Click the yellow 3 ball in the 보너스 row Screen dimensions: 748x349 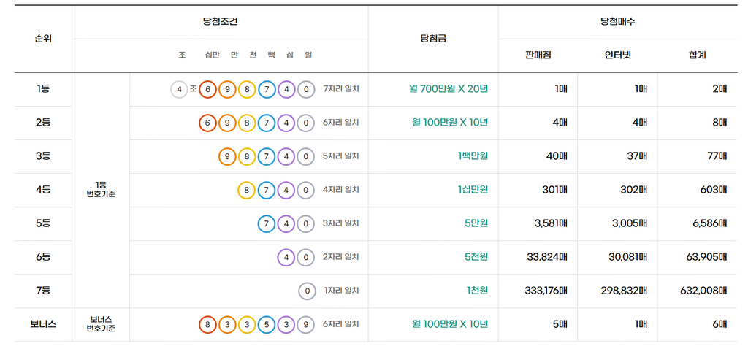[247, 325]
